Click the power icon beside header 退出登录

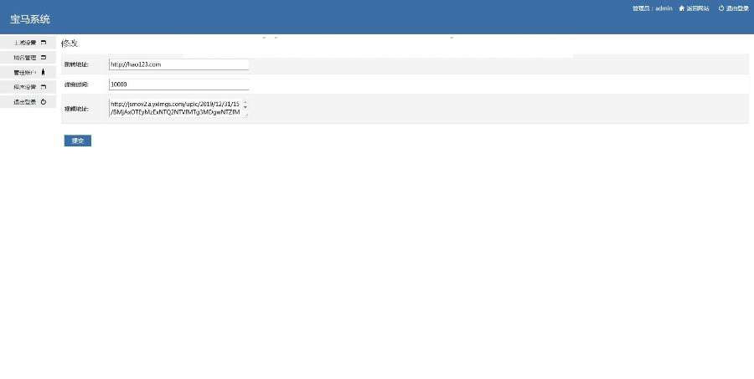(720, 8)
